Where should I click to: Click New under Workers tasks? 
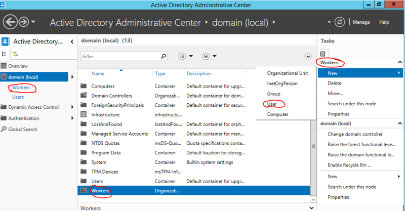360,73
